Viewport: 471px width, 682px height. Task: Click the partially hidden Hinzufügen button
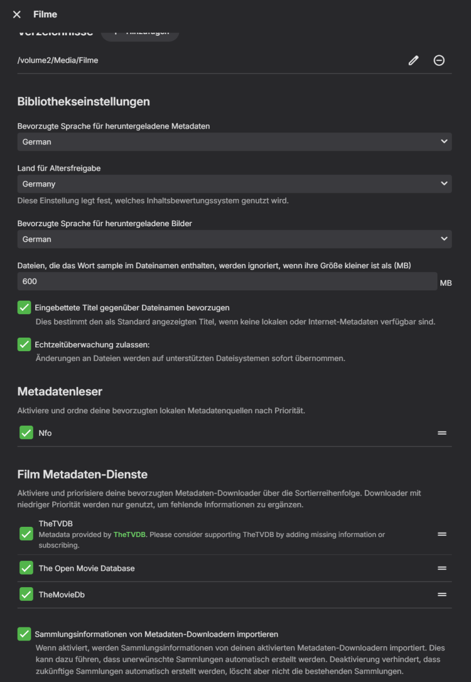point(140,34)
